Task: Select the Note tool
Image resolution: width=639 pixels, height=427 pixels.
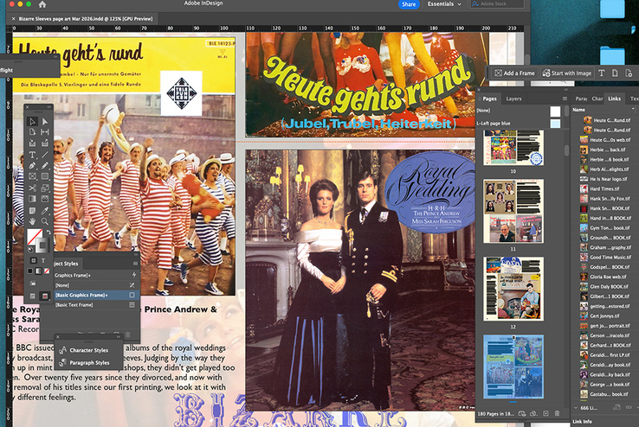Action: click(32, 210)
